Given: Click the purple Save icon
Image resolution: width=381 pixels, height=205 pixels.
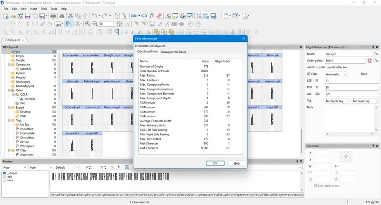Looking at the screenshot, I should (x=28, y=16).
